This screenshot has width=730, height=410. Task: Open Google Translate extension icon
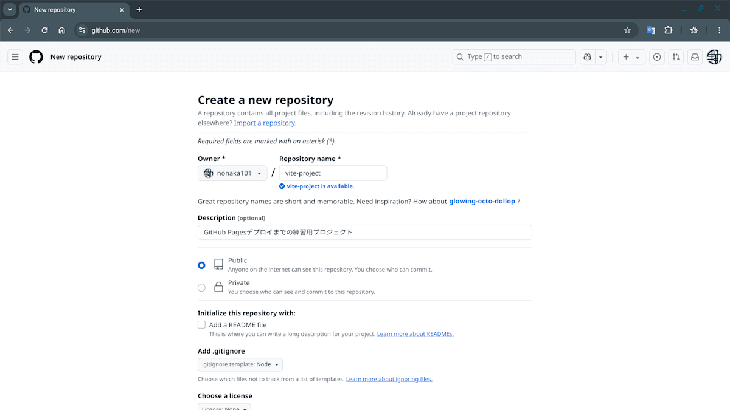pos(651,30)
